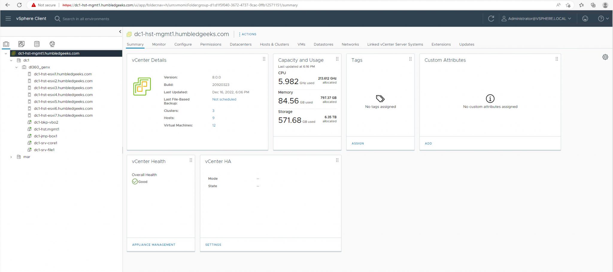Screen dimensions: 613x272
Task: Click the vSphere Client hamburger menu
Action: pyautogui.click(x=8, y=18)
